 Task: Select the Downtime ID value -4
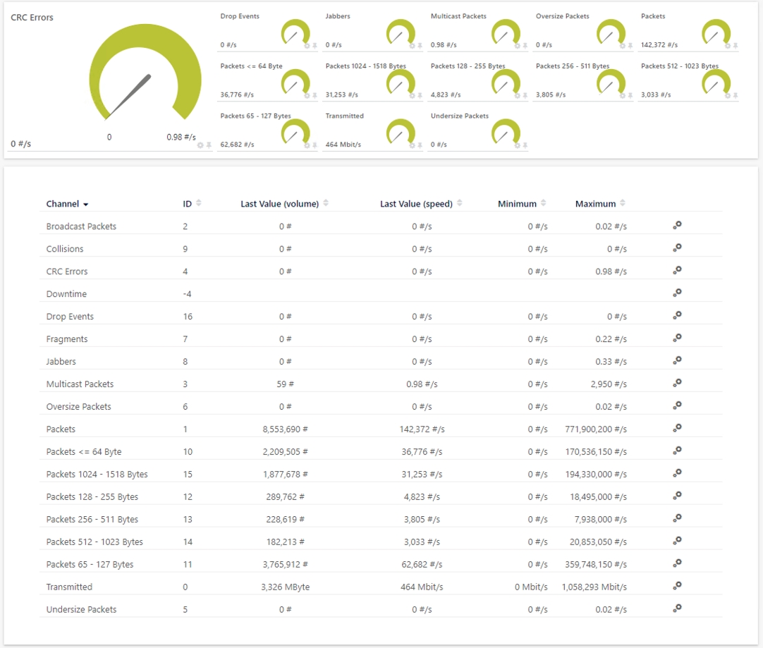[187, 294]
